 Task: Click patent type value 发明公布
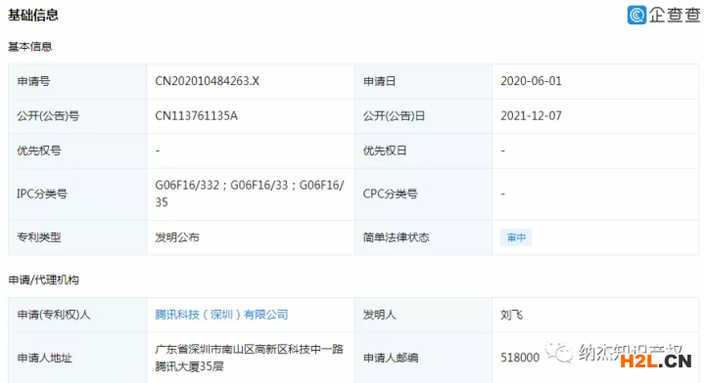(177, 237)
